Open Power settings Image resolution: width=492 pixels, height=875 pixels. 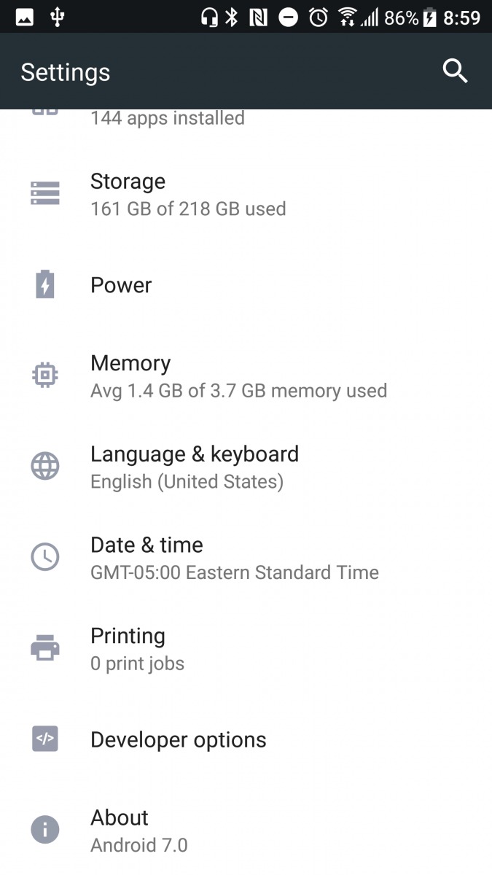tap(121, 285)
